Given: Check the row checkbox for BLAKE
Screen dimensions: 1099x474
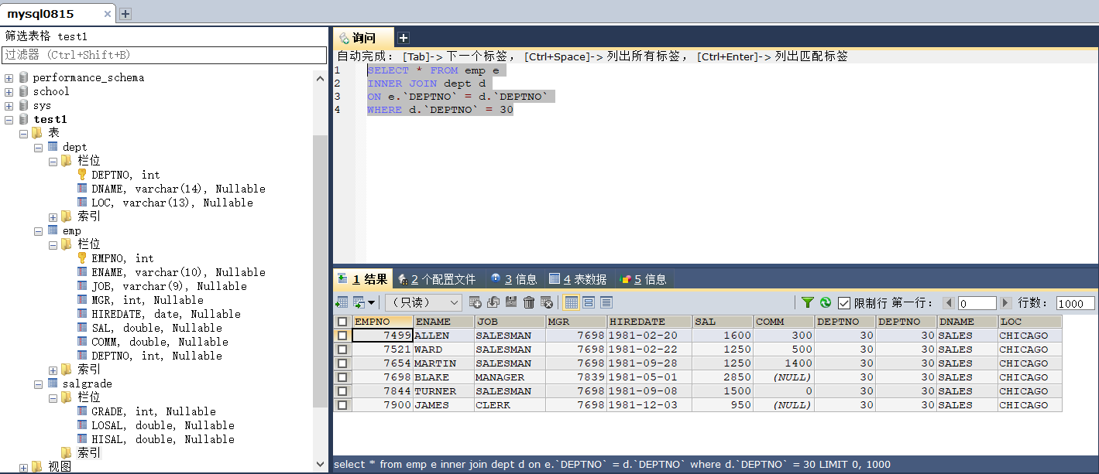Looking at the screenshot, I should [x=342, y=377].
